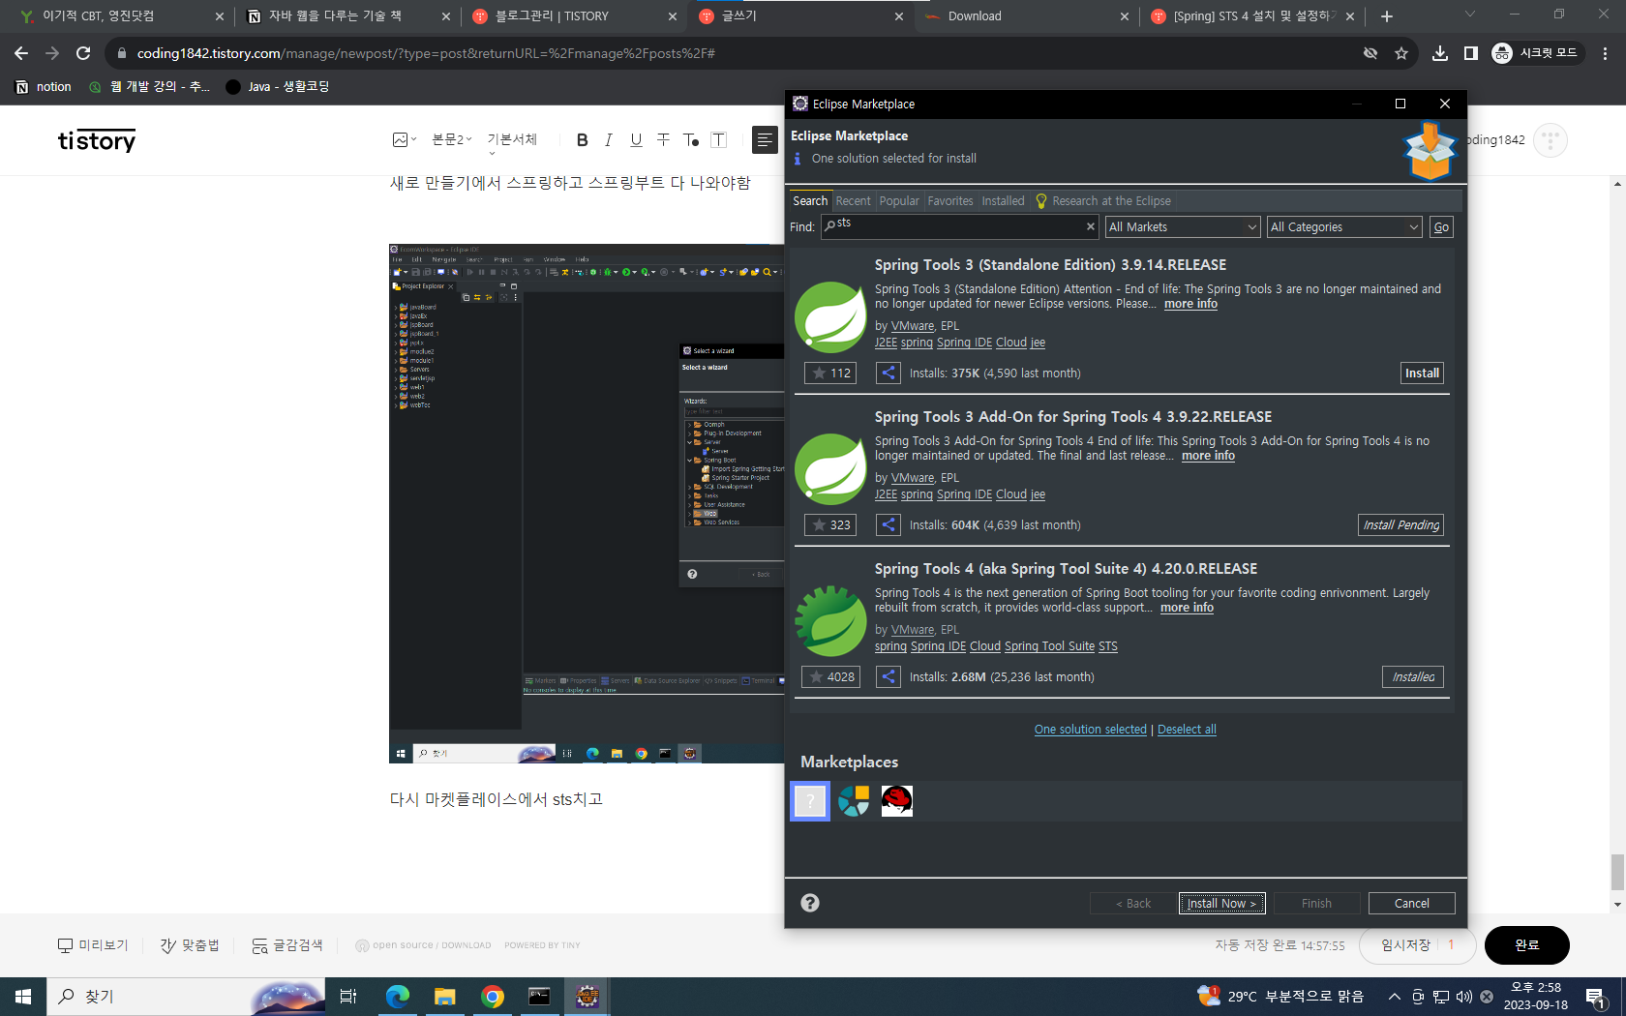Switch to the Popular tab
Image resolution: width=1626 pixels, height=1016 pixels.
click(899, 201)
